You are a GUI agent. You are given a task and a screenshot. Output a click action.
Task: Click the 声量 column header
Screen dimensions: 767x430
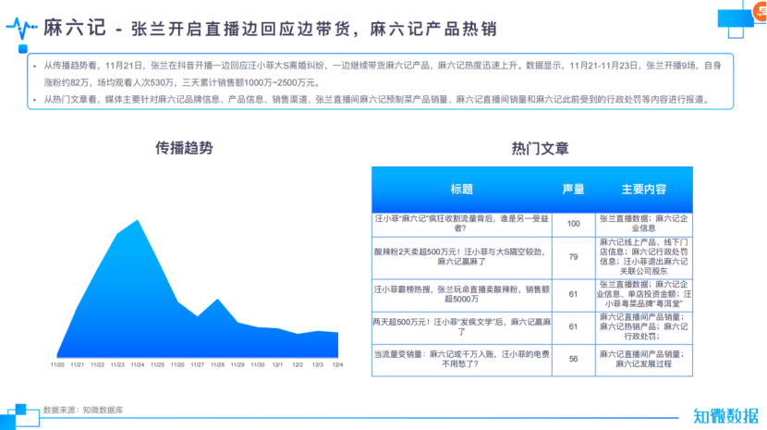coord(573,189)
